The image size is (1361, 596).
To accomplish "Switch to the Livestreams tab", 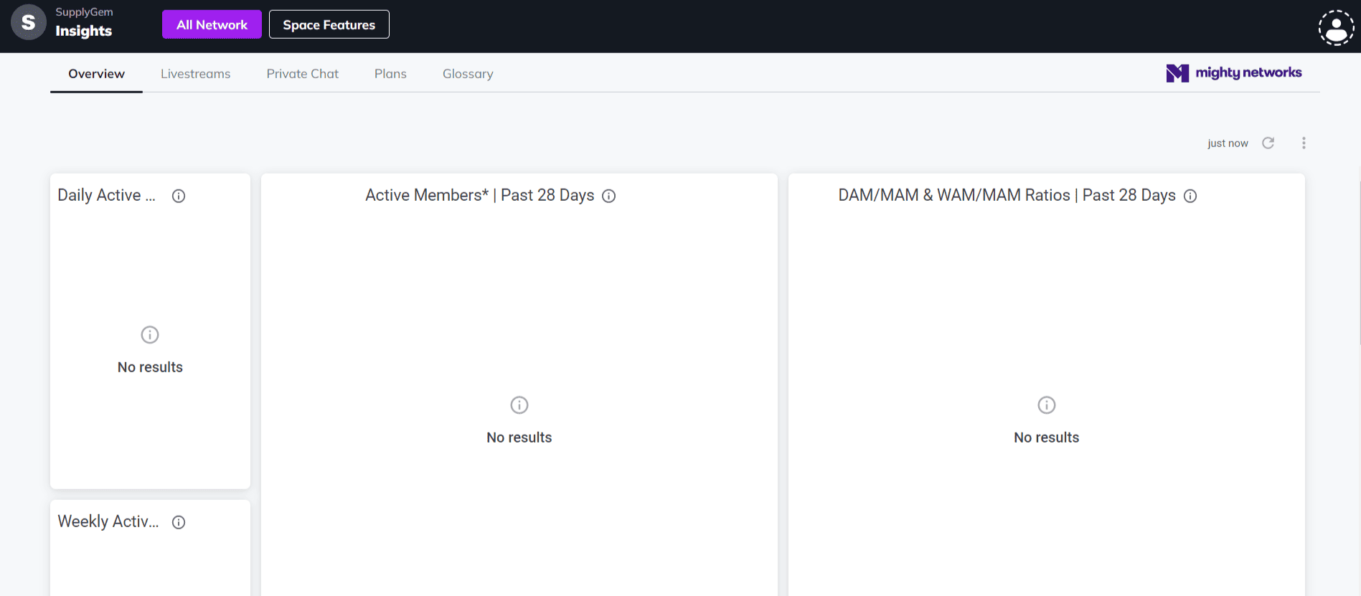I will (195, 74).
